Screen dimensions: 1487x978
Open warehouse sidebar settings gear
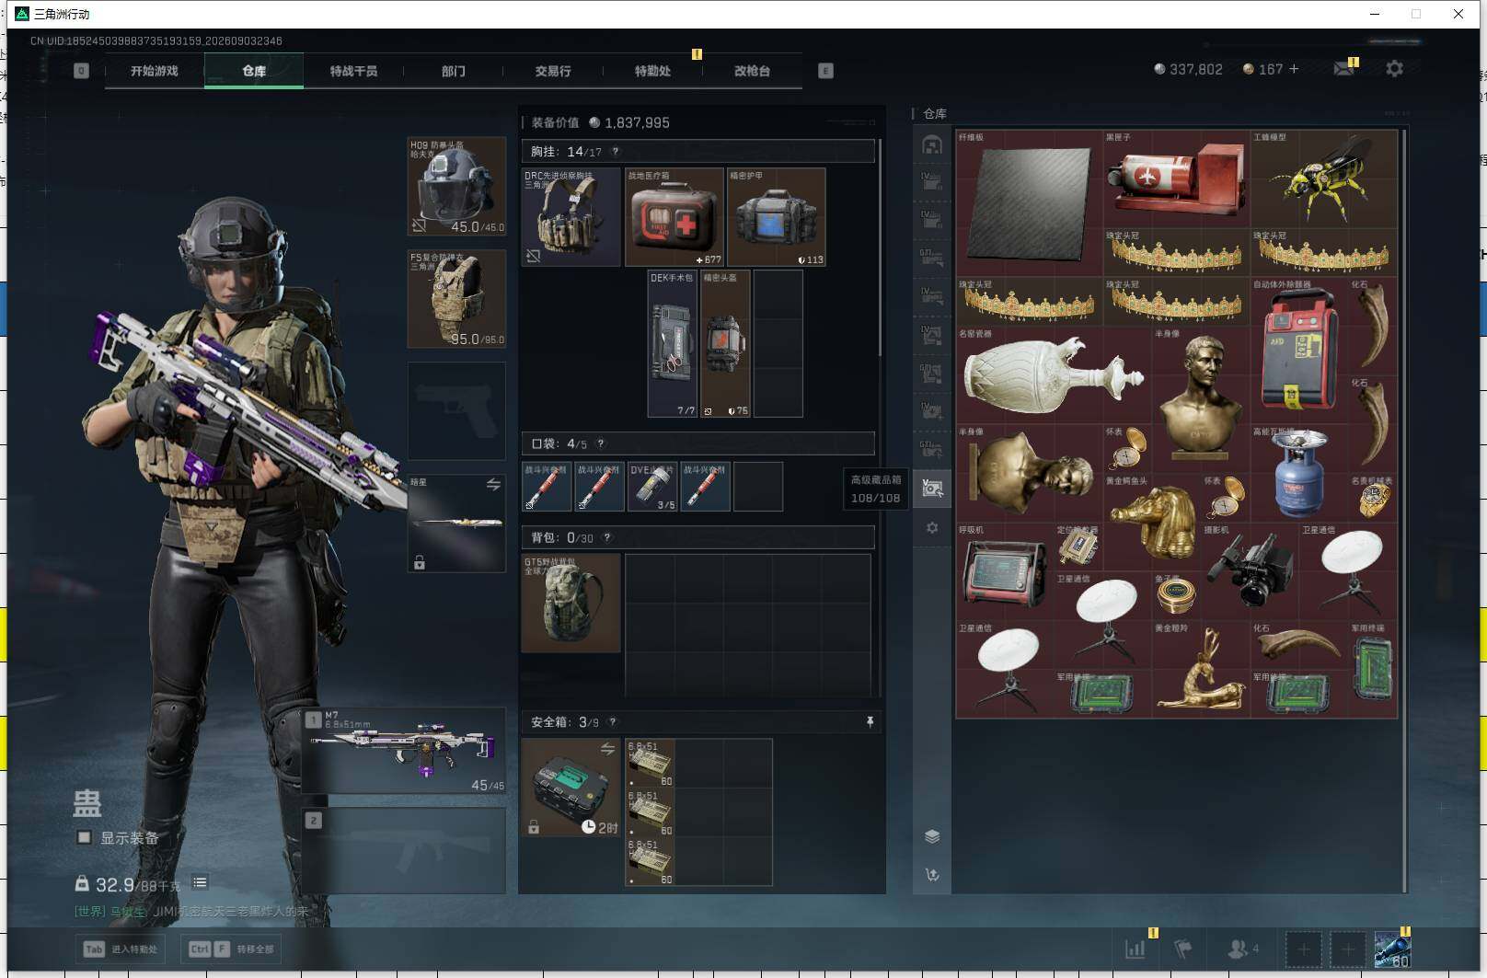coord(932,528)
